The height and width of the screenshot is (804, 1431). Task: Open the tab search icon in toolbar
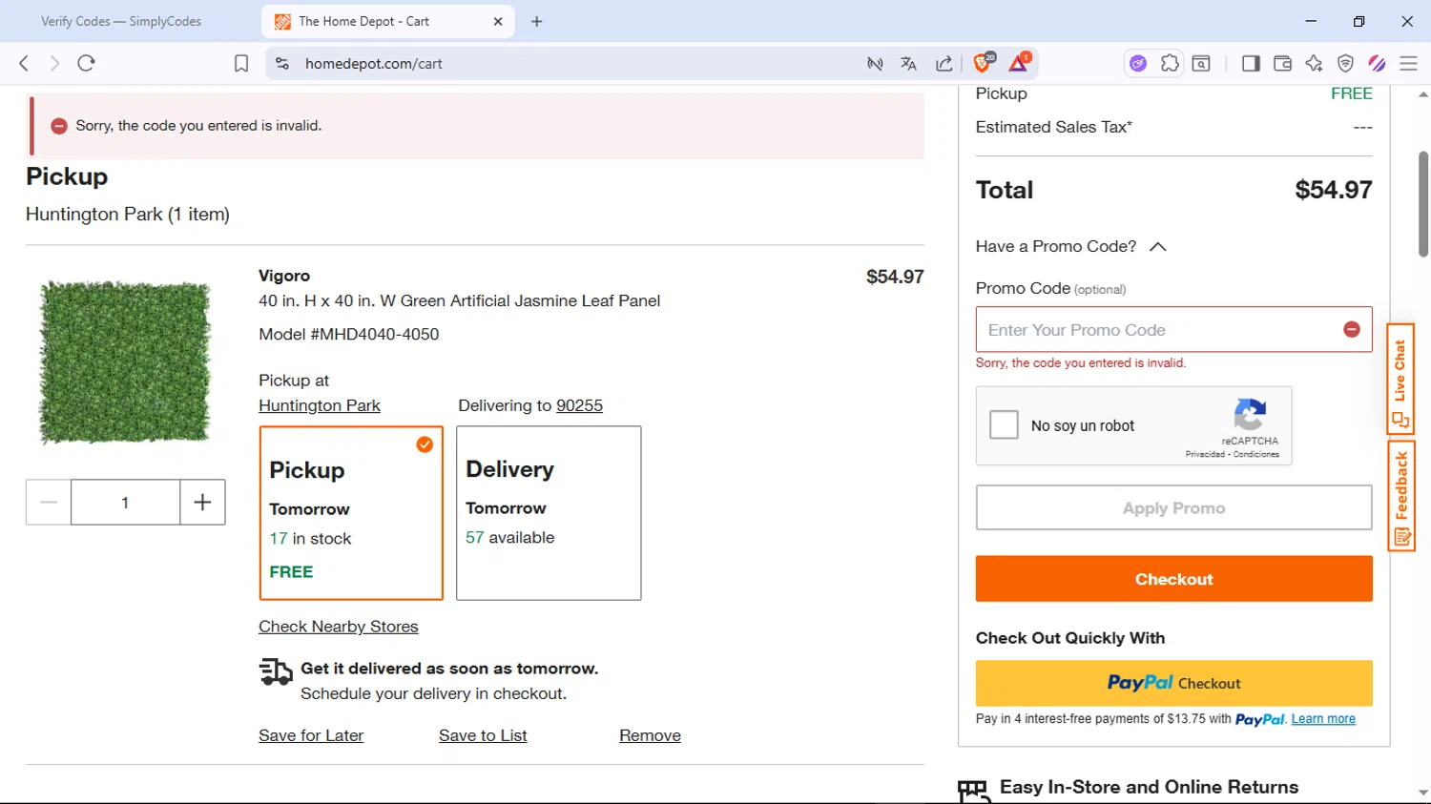[x=1201, y=64]
